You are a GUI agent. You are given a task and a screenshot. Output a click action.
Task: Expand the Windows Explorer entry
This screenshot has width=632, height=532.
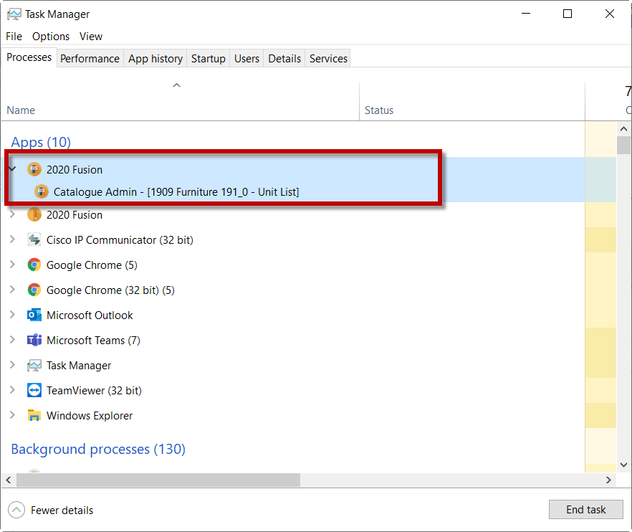click(x=12, y=414)
